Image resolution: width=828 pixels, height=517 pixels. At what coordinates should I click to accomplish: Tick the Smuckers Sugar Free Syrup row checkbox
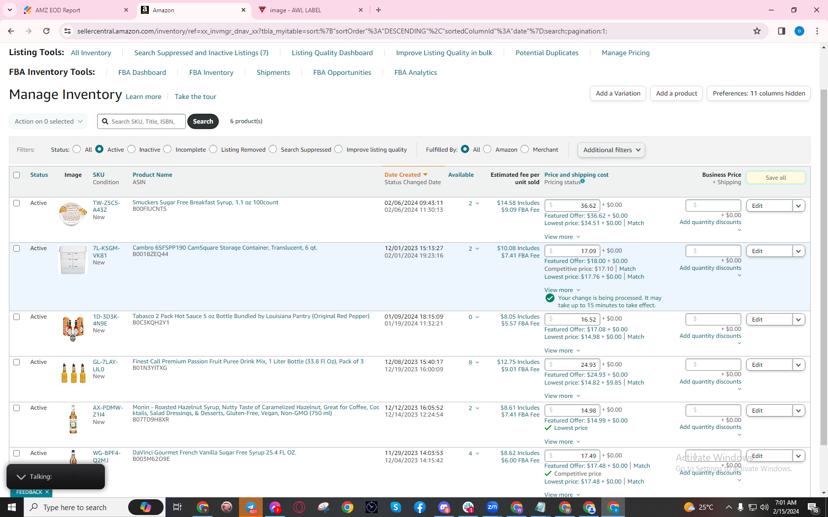click(17, 203)
